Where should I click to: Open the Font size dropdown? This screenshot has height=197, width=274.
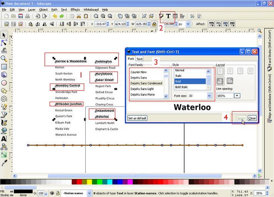[209, 96]
